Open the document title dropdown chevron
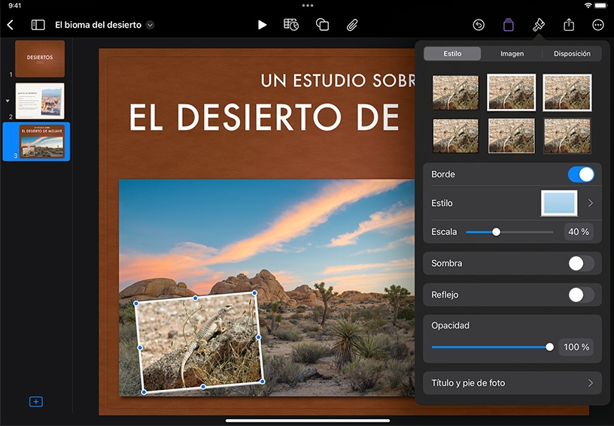Screen dimensions: 614x426 150,25
